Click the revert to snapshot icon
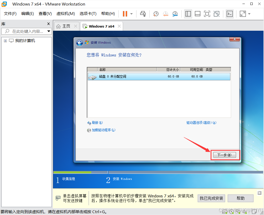The image size is (264, 215). point(165,14)
